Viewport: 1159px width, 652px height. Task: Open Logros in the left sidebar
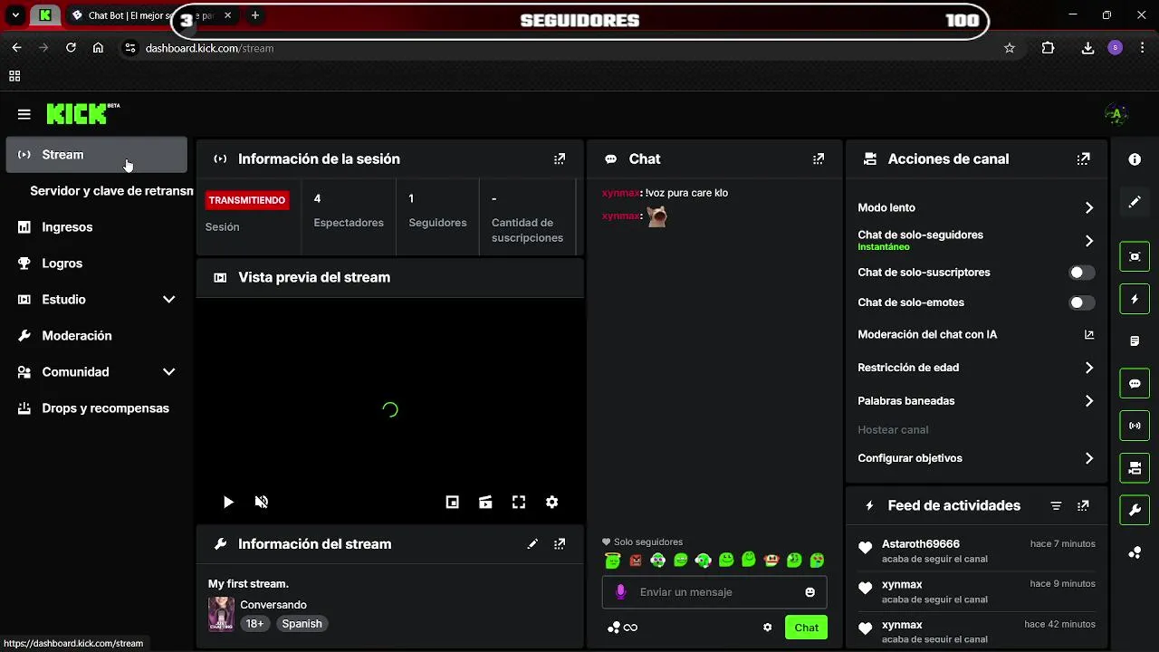point(97,264)
